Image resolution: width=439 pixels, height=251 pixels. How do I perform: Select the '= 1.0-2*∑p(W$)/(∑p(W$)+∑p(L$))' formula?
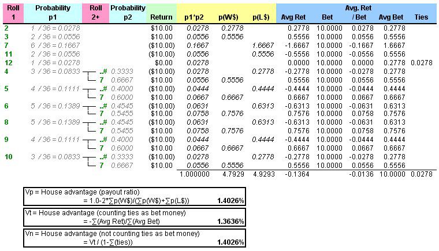click(x=136, y=201)
